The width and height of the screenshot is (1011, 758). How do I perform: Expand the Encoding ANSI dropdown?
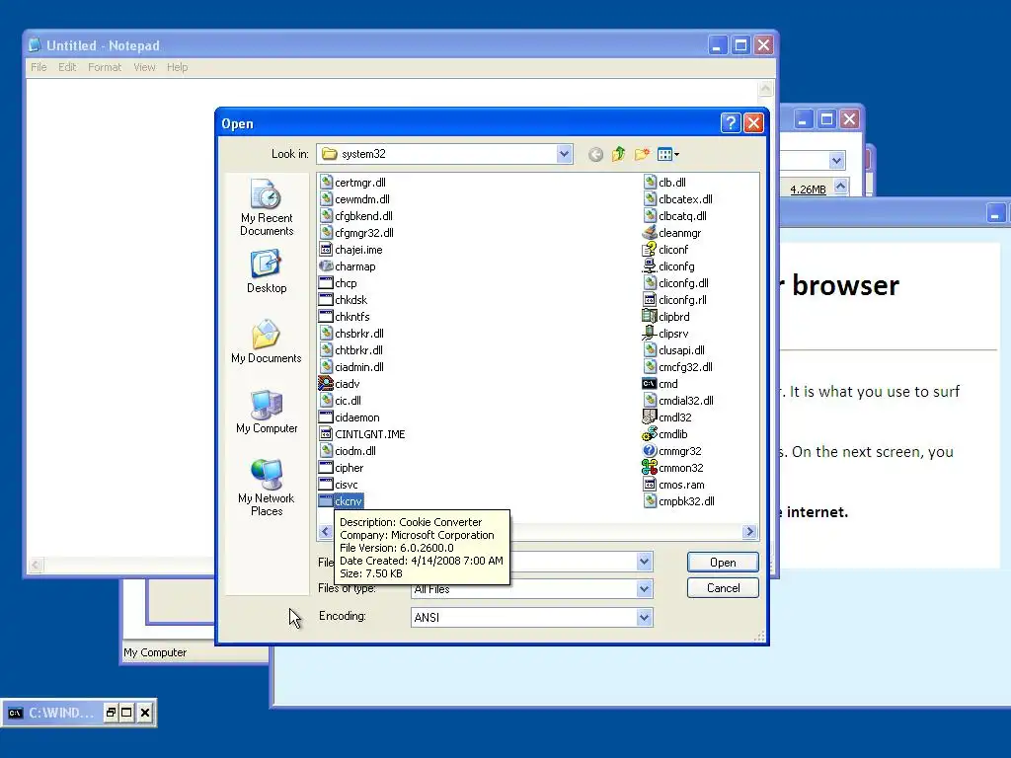tap(644, 618)
